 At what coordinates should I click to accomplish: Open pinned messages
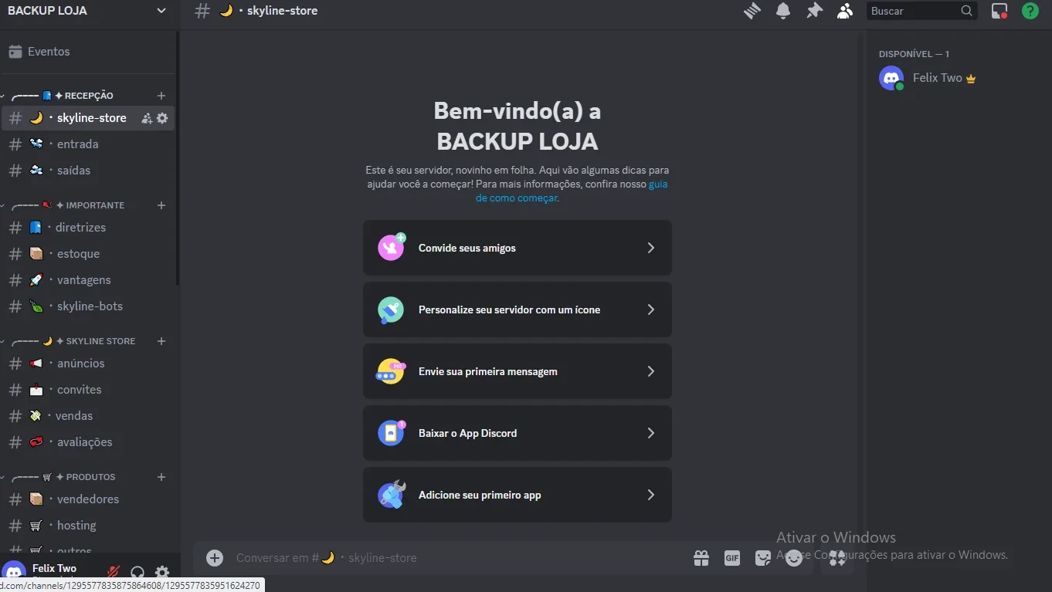[814, 11]
